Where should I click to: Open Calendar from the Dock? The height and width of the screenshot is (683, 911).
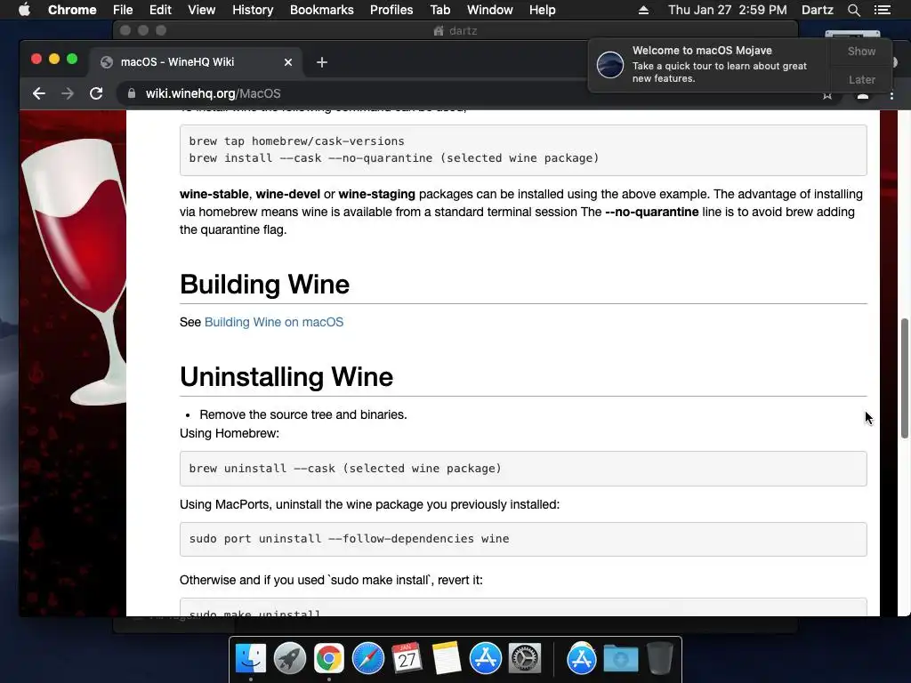407,659
